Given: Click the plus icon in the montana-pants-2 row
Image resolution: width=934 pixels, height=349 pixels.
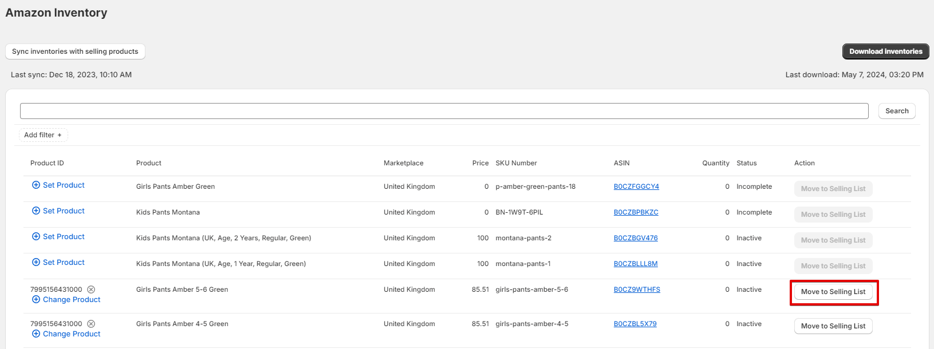Looking at the screenshot, I should coord(36,236).
